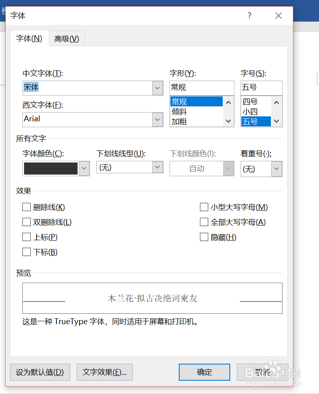Viewport: 319px width, 394px height.
Task: Enable the 删除线 strikethrough checkbox
Action: [27, 207]
